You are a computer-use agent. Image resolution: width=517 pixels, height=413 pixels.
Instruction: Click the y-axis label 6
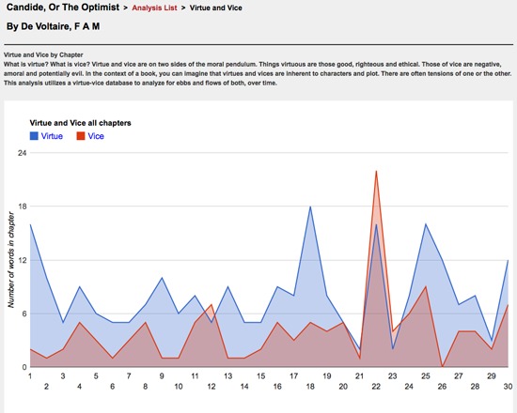click(24, 314)
